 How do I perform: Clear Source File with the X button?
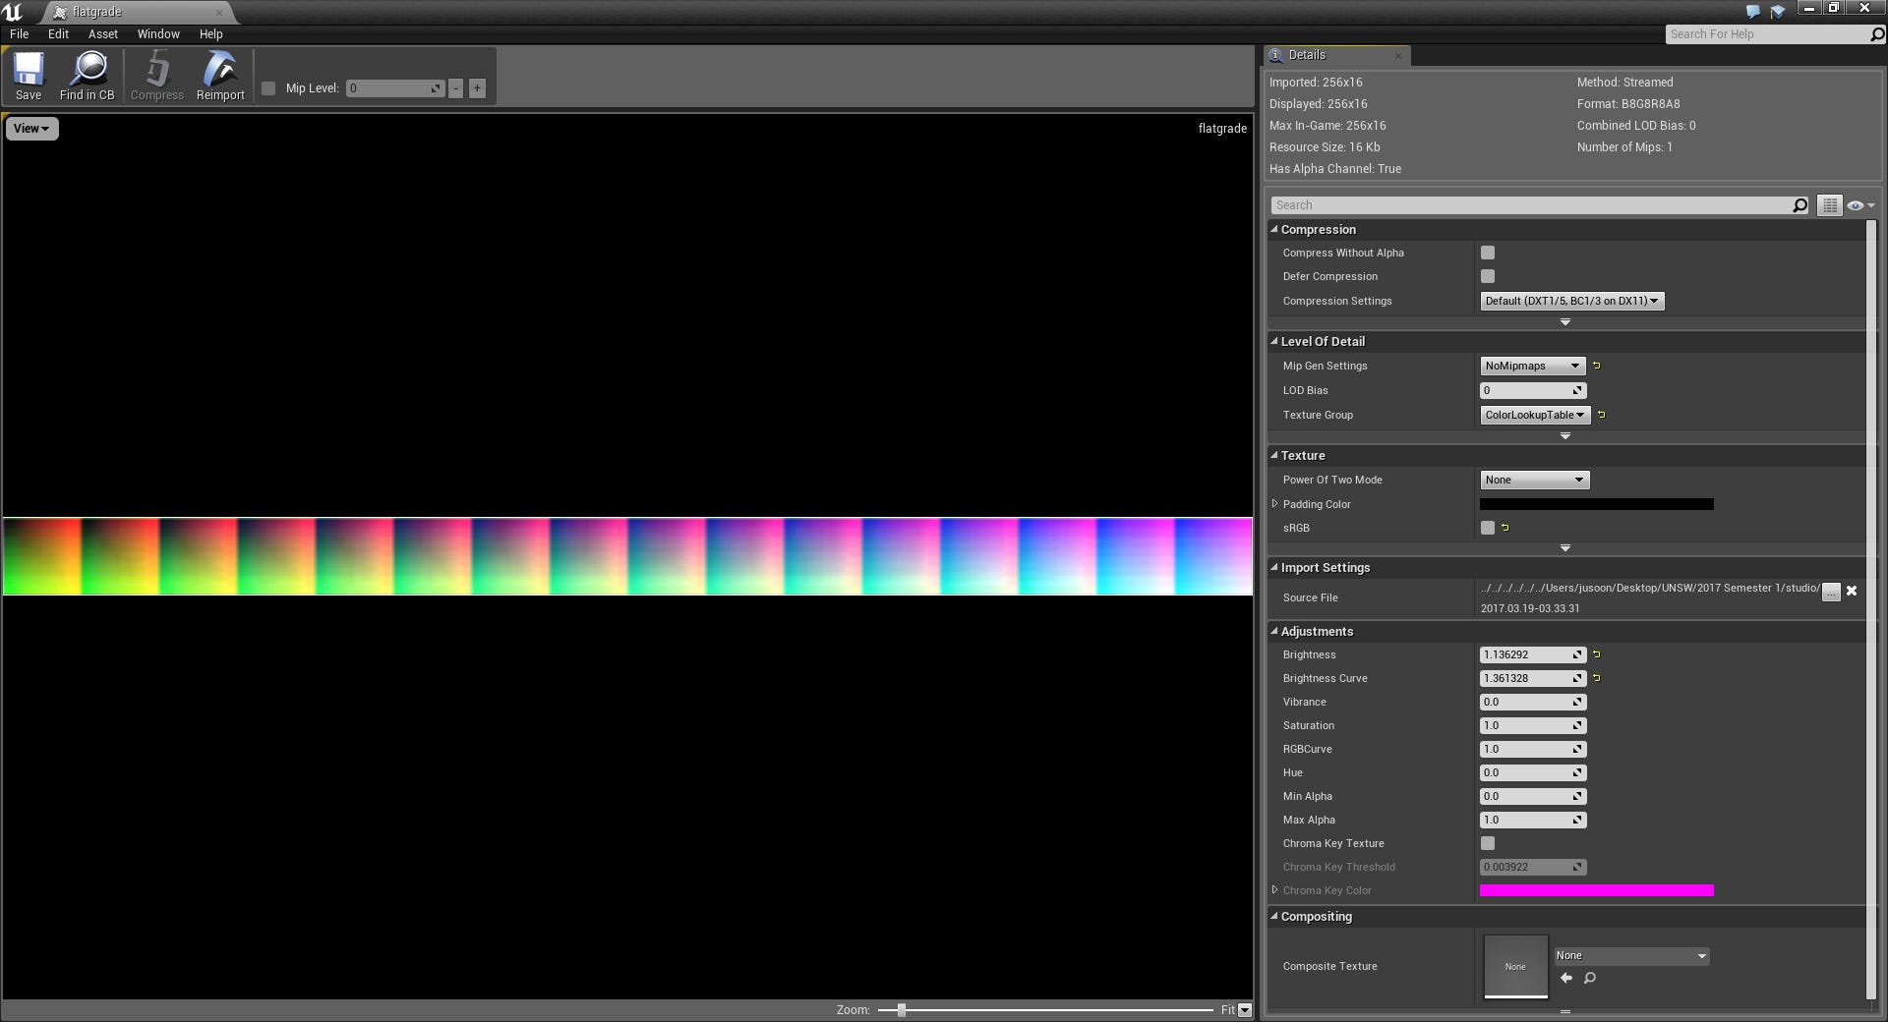coord(1852,591)
